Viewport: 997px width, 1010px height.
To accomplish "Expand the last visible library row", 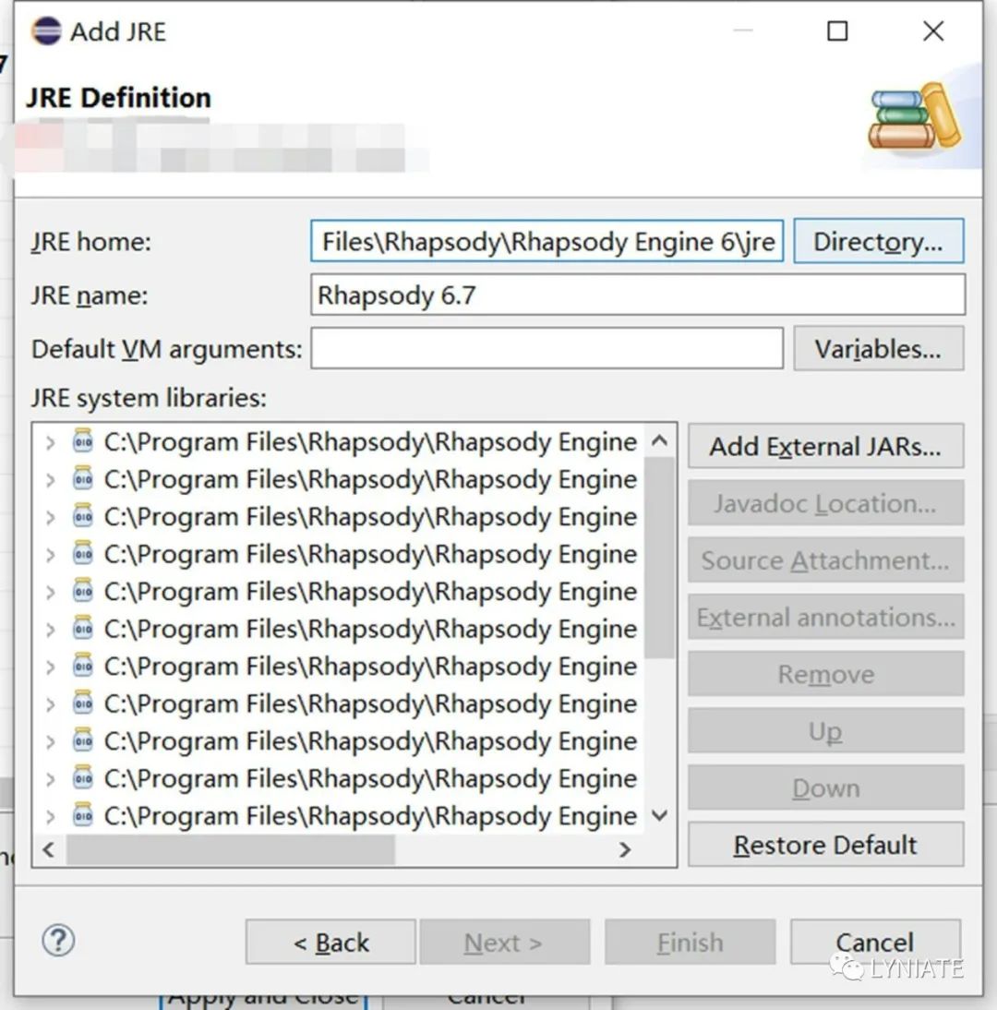I will pos(50,816).
